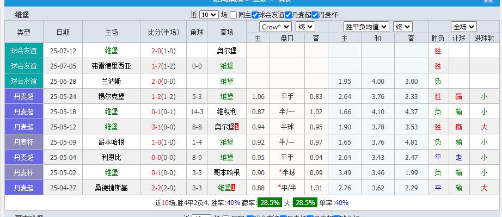
Task: Close the popup using top-right X
Action: [x=488, y=1]
